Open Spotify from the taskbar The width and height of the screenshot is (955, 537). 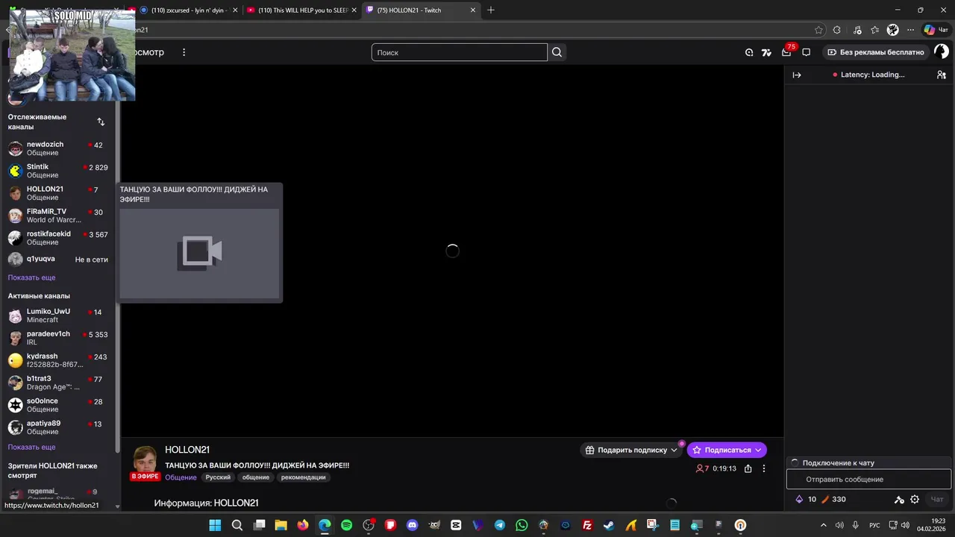tap(346, 525)
